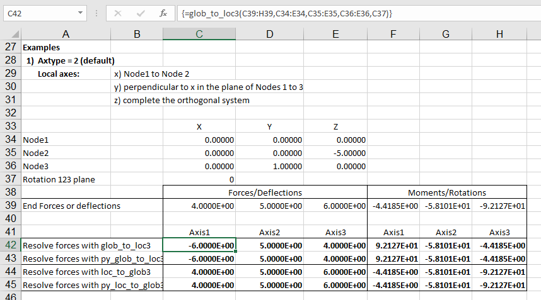Click inside the Name Box showing C42
Viewport: 541px width, 300px height.
(38, 13)
